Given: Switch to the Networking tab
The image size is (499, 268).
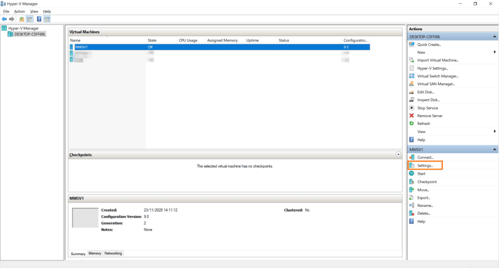Looking at the screenshot, I should point(113,253).
